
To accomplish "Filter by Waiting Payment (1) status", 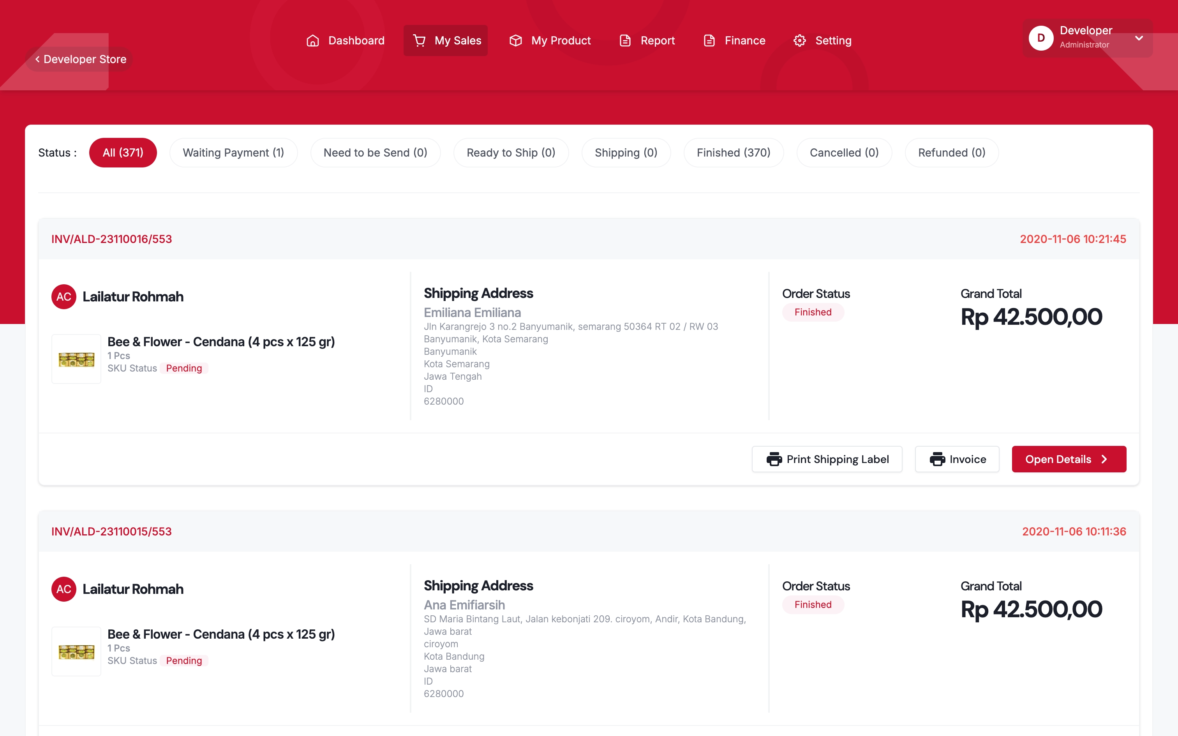I will point(233,153).
